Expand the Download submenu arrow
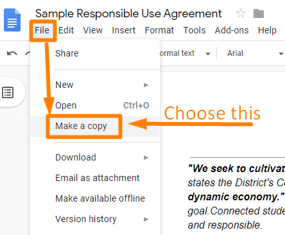285x235 pixels. 146,158
